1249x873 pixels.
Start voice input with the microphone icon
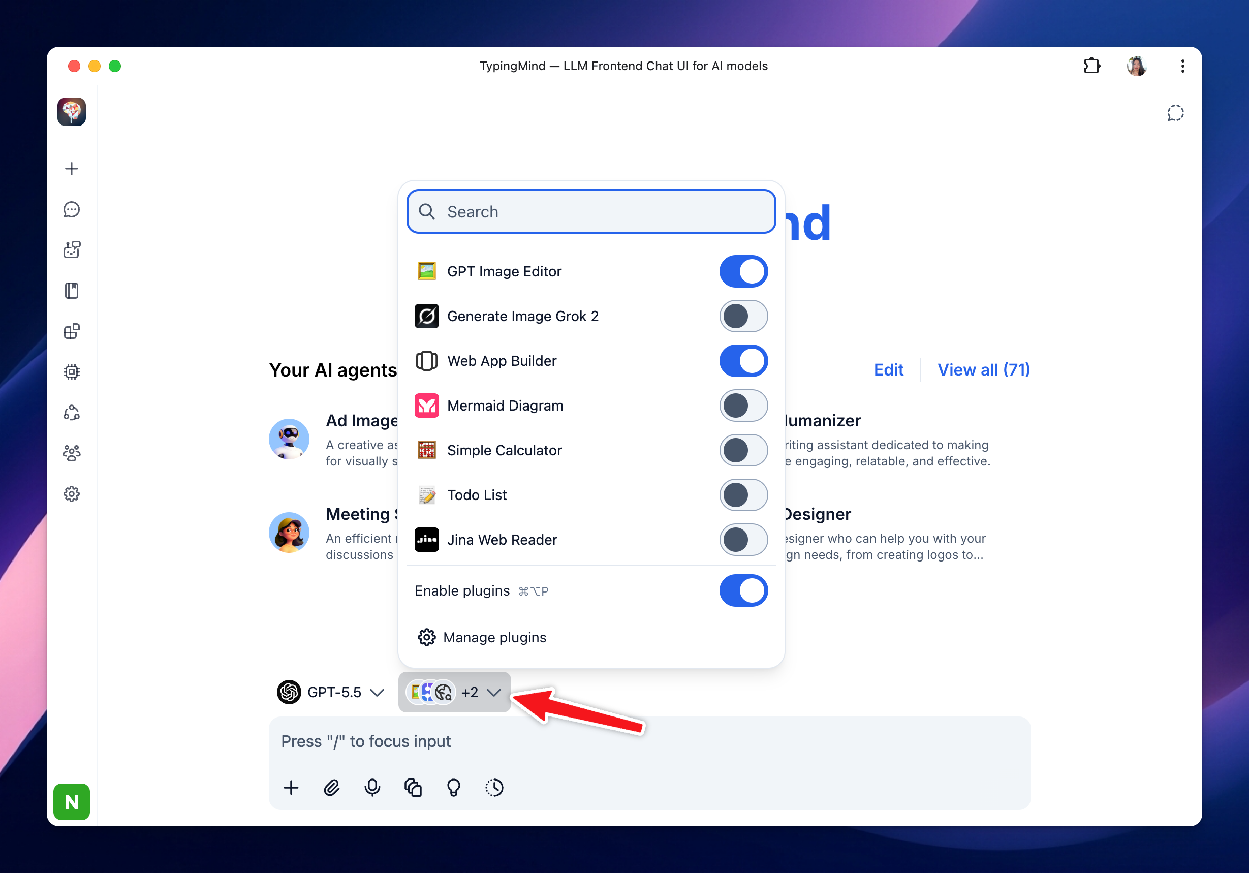pyautogui.click(x=372, y=788)
